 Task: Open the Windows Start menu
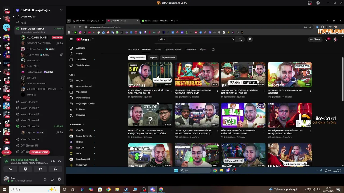click(x=4, y=190)
